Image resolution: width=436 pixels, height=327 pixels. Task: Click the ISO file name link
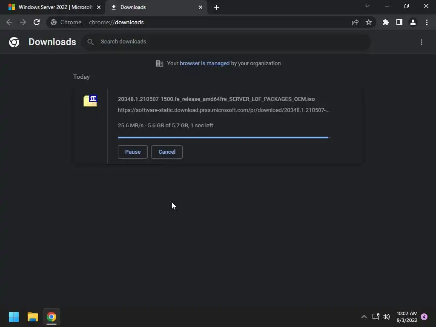coord(216,99)
